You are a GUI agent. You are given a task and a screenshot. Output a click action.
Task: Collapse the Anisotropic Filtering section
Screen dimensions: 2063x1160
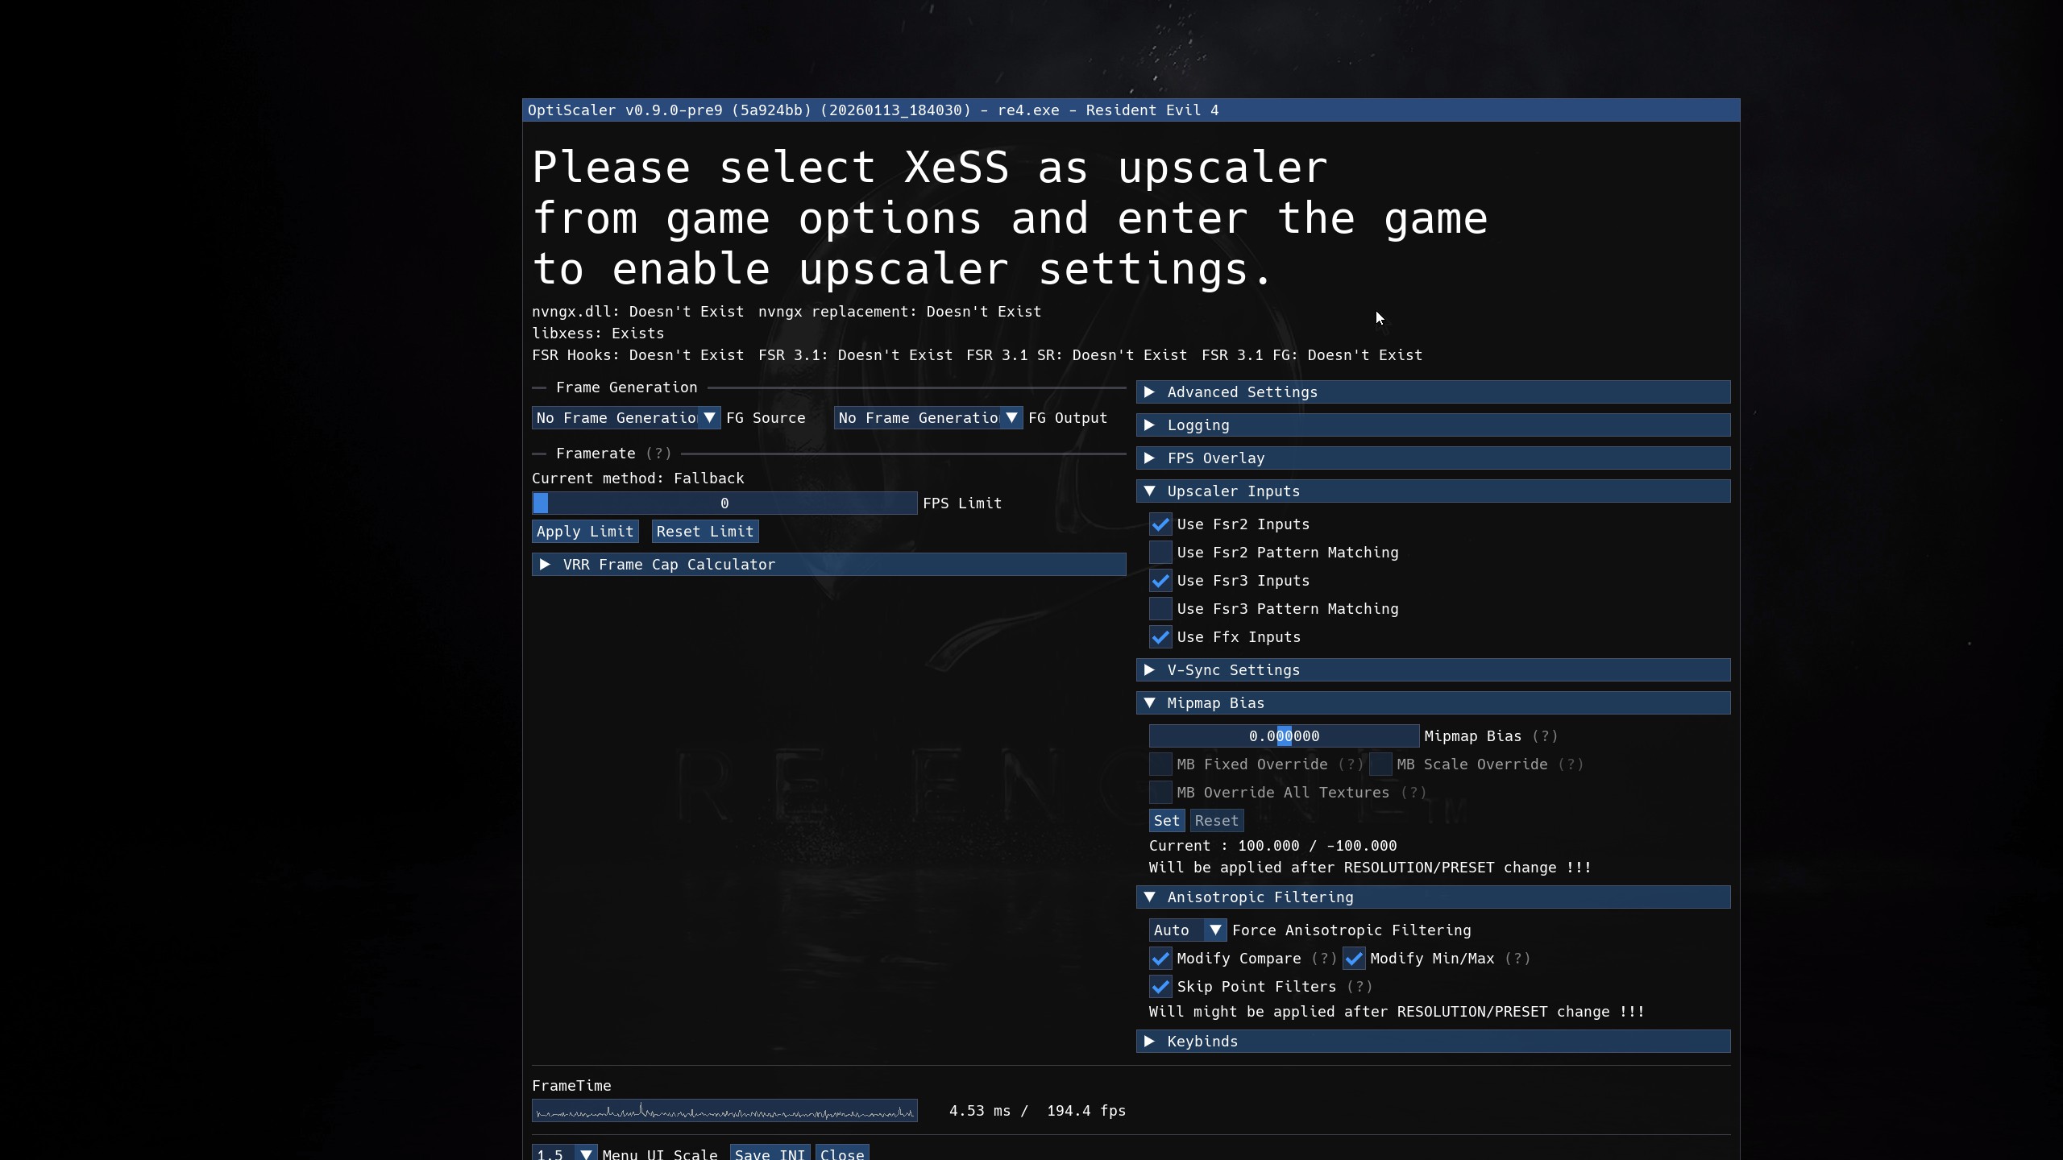click(x=1433, y=897)
